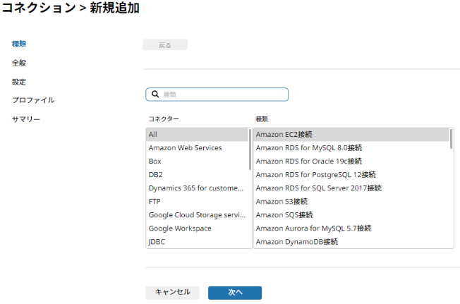Choose Amazon S3接続 type
The image size is (460, 304).
(351, 202)
